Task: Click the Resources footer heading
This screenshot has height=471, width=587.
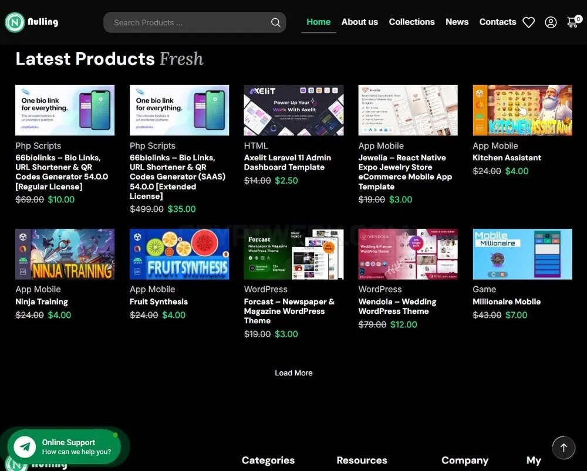Action: pyautogui.click(x=362, y=460)
